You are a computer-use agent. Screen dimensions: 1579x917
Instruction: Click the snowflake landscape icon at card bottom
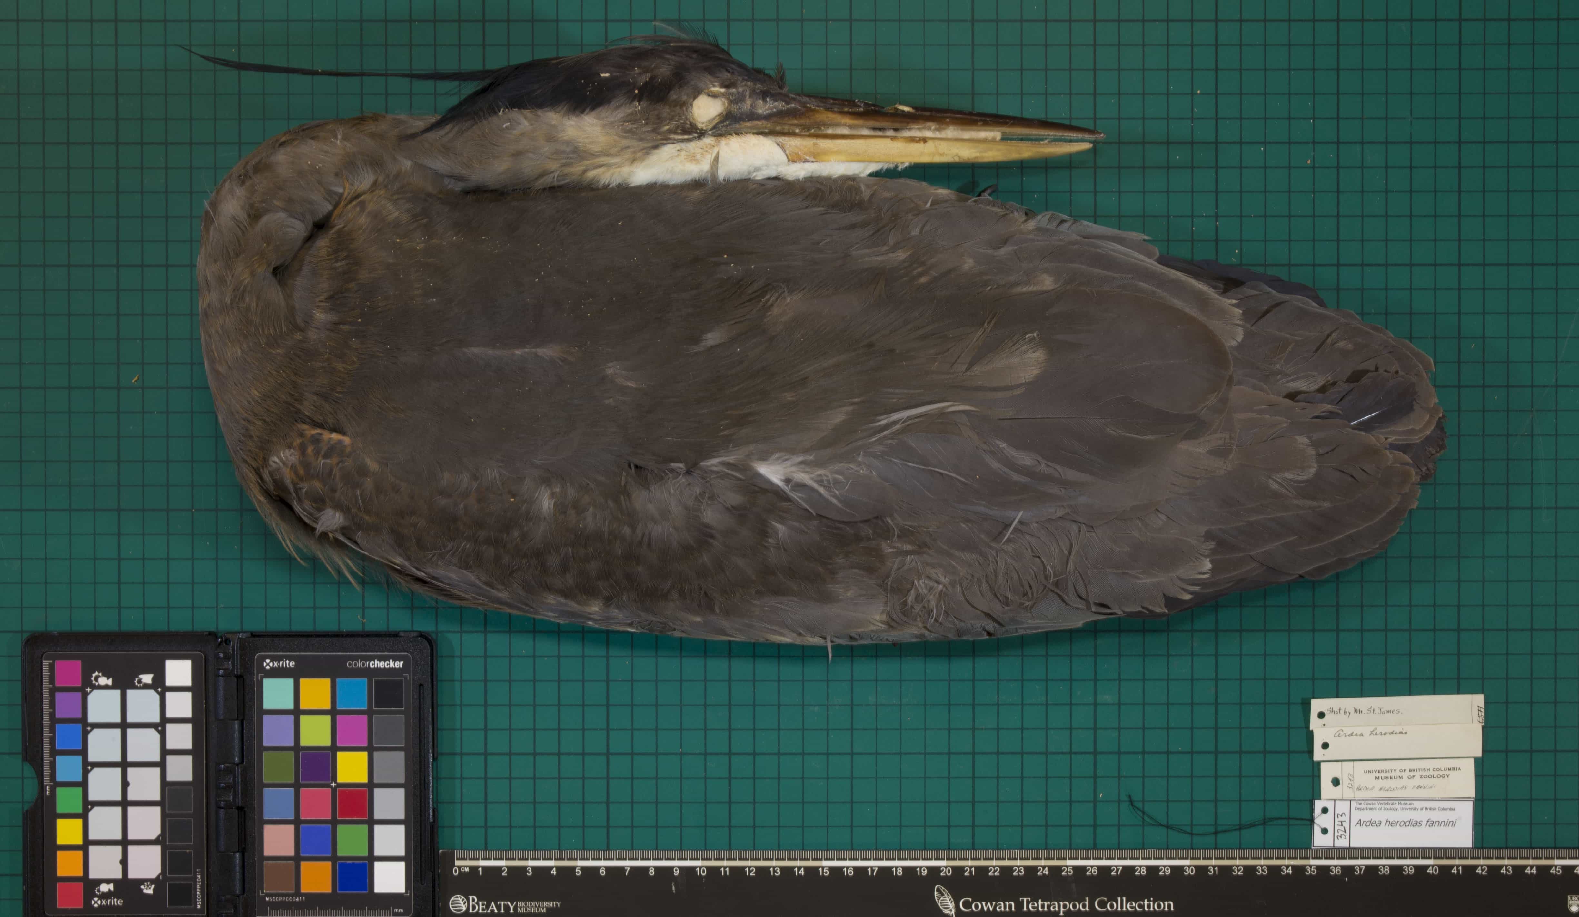148,888
